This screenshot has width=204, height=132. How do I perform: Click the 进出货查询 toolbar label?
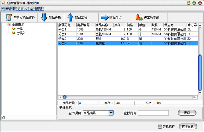click(151, 17)
